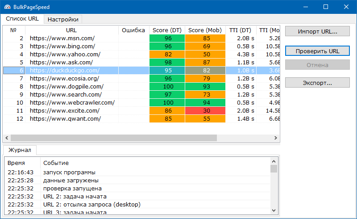This screenshot has height=219, width=357.
Task: Click the mobile score 69 for bing
Action: [205, 46]
